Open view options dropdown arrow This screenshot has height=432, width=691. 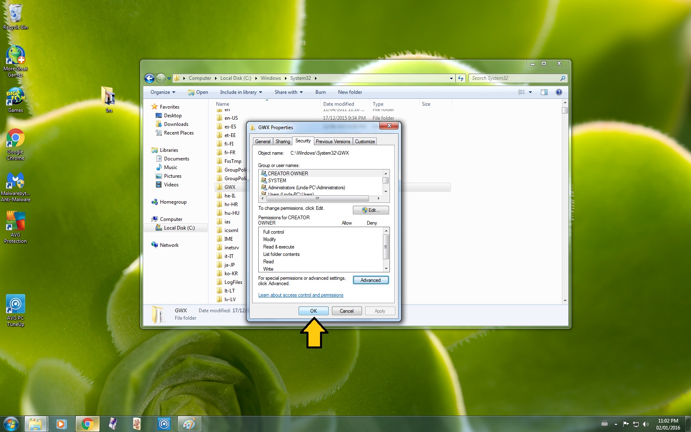(530, 92)
